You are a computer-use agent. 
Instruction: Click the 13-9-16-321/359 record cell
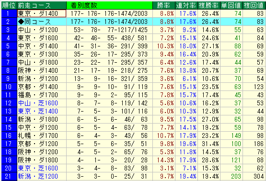tap(109, 79)
